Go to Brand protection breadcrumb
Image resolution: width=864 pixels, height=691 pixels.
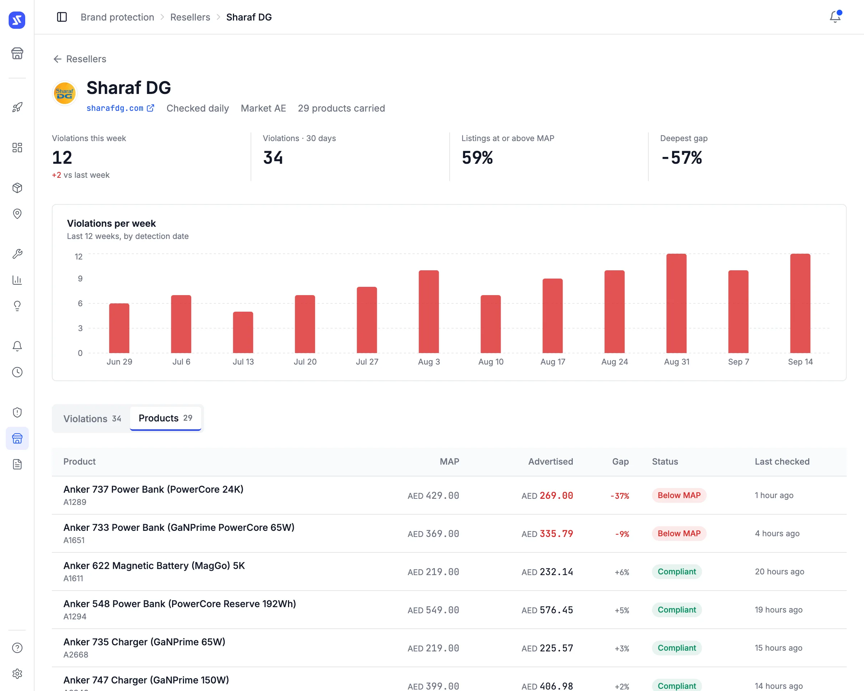click(117, 17)
